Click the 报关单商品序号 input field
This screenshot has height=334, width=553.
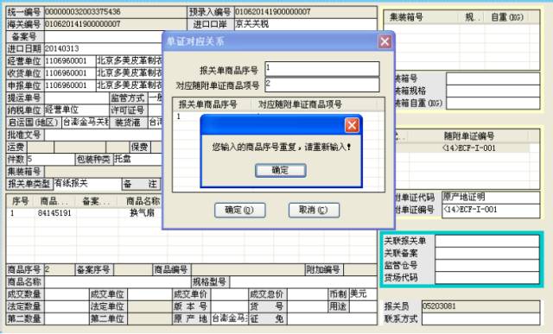click(x=322, y=69)
